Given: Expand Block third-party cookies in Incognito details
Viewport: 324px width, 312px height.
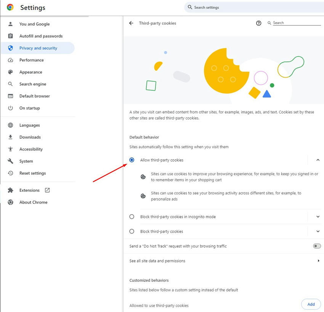Looking at the screenshot, I should tap(318, 217).
